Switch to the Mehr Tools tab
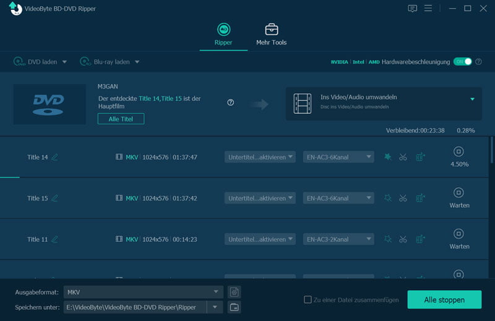The width and height of the screenshot is (495, 321). coord(271,35)
